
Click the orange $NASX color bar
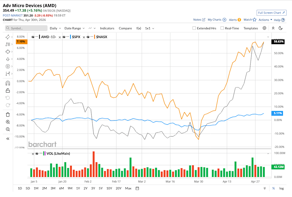pyautogui.click(x=95, y=37)
